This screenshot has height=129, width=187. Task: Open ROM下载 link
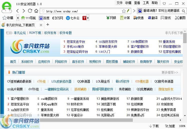pyautogui.click(x=35, y=33)
